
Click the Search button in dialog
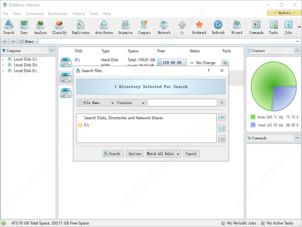(x=113, y=154)
